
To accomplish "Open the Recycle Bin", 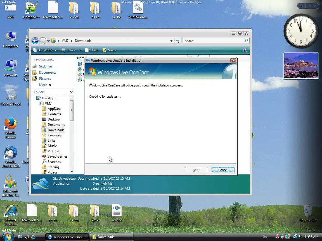I will pos(308,213).
